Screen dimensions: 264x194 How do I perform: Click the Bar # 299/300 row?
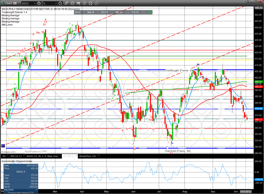(21, 187)
